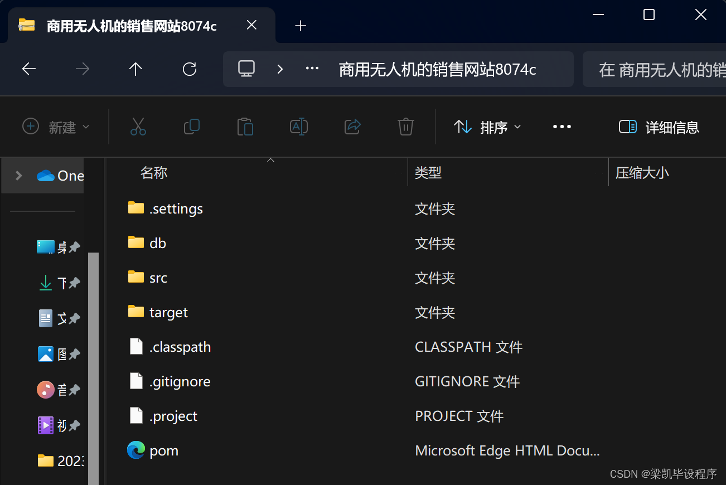This screenshot has height=485, width=726.
Task: Click CLASSPATH 文件 type text
Action: click(x=468, y=347)
